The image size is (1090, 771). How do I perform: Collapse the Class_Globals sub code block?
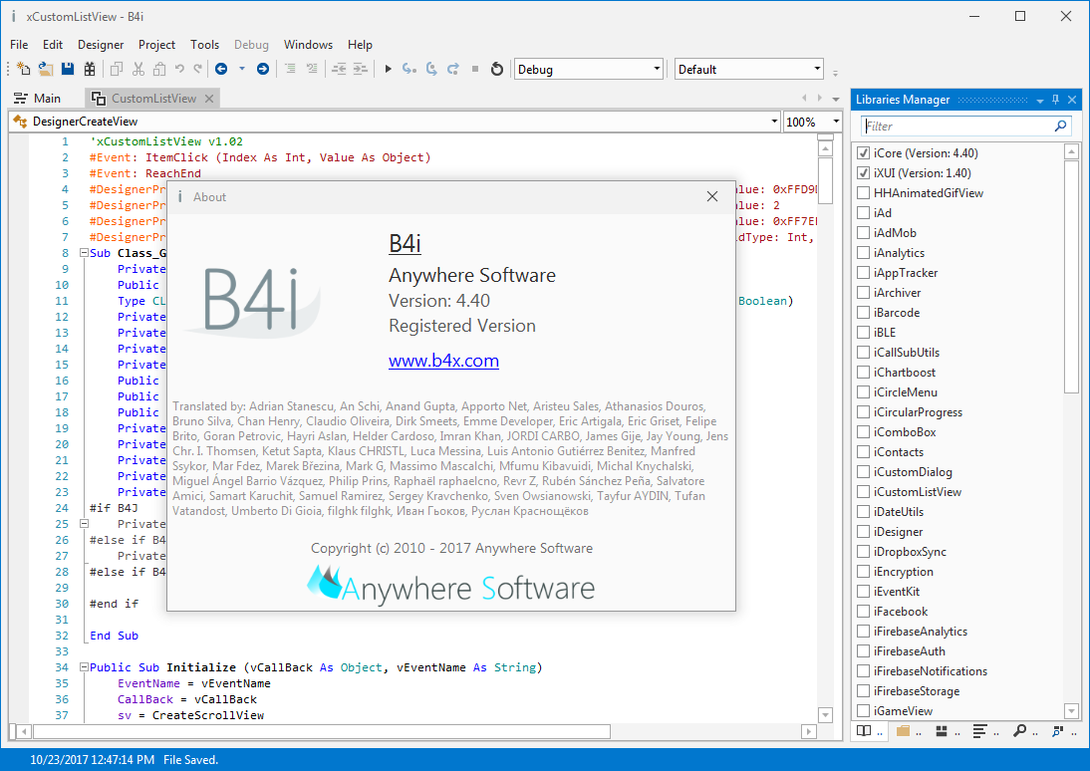pyautogui.click(x=84, y=253)
